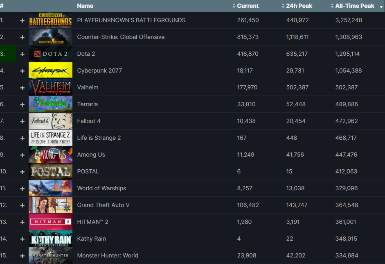This screenshot has height=264, width=385.
Task: Add Valheim using its plus icon
Action: pos(23,87)
